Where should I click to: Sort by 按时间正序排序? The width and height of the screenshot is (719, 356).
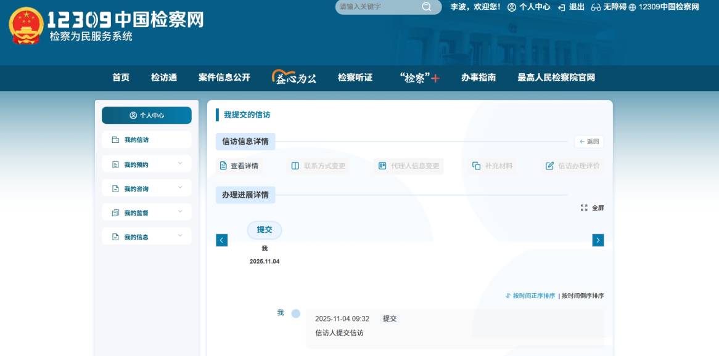(x=530, y=296)
